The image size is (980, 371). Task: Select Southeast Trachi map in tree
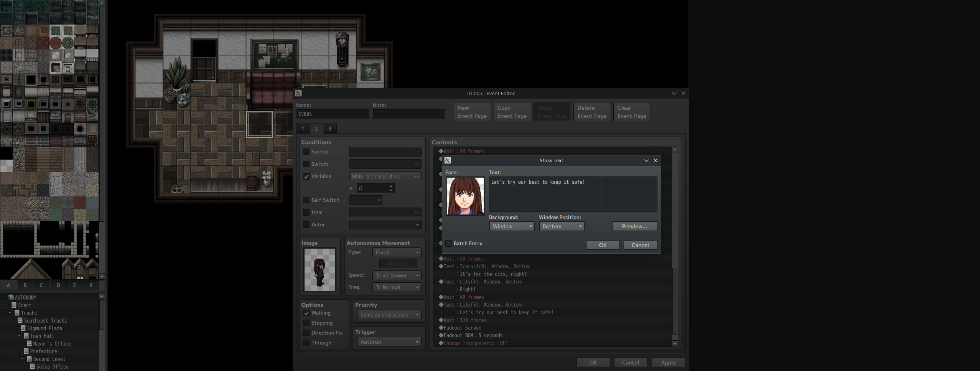[x=45, y=321]
